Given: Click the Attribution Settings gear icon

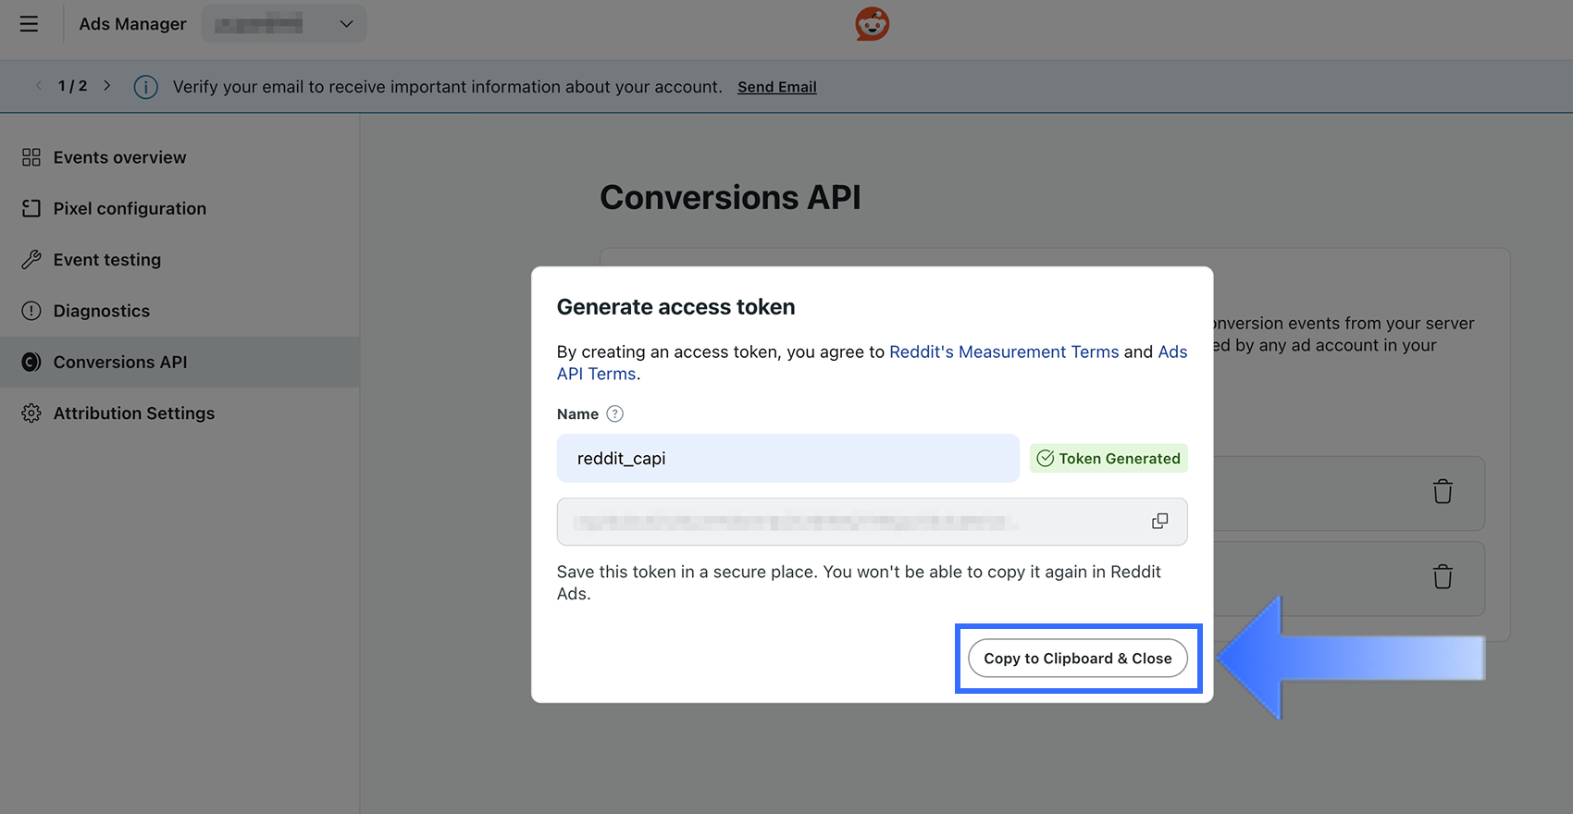Looking at the screenshot, I should (31, 413).
